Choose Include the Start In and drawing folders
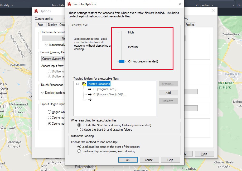This screenshot has width=242, height=171. point(79,130)
